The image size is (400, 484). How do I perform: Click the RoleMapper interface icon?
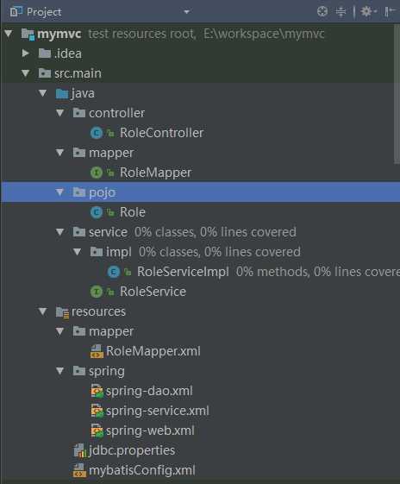97,173
